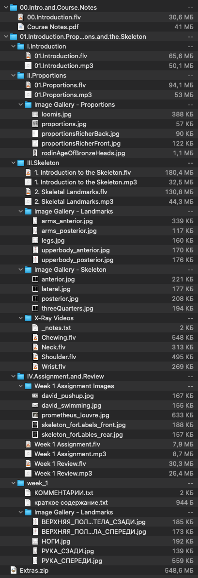The width and height of the screenshot is (198, 578).
Task: Select the КОММЕНТАРИИ.txt file
Action: pos(99,493)
